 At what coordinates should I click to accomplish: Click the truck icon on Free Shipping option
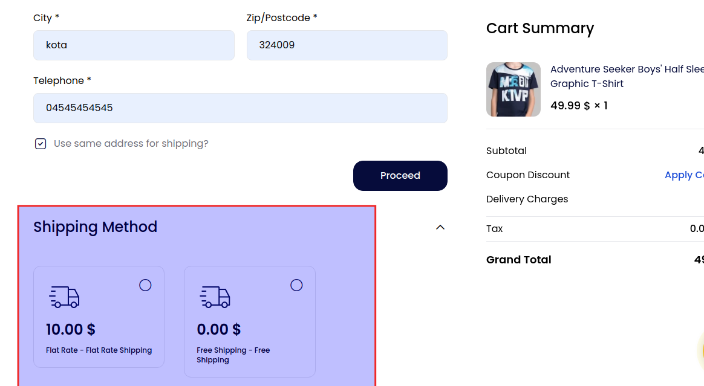(215, 297)
